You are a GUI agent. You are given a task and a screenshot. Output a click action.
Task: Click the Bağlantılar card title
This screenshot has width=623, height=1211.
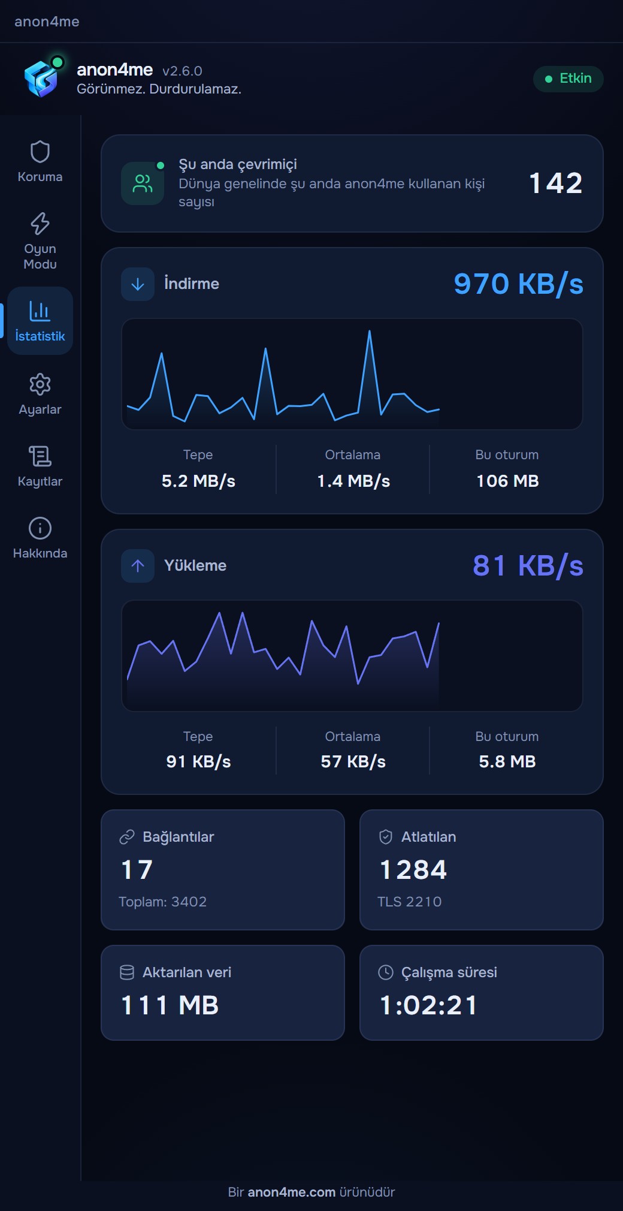(x=179, y=837)
